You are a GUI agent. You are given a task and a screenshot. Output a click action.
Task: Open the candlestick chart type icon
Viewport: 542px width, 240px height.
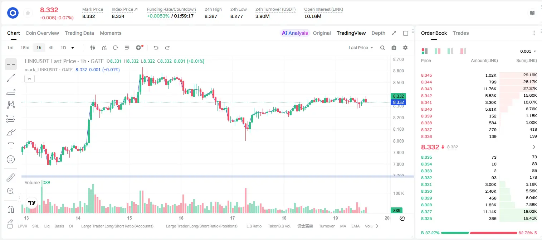tap(93, 48)
